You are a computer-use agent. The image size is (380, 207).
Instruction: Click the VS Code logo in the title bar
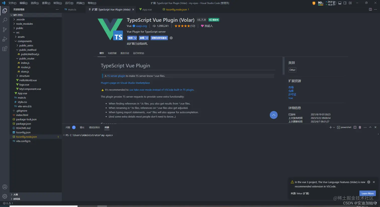[x=4, y=3]
